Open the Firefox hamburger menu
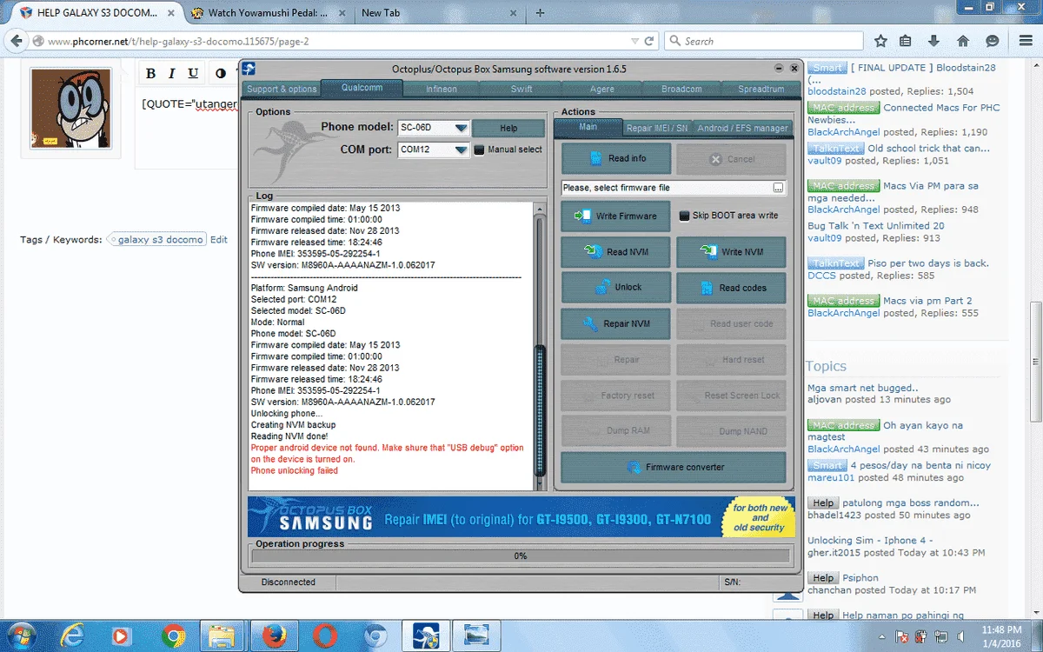 point(1025,41)
